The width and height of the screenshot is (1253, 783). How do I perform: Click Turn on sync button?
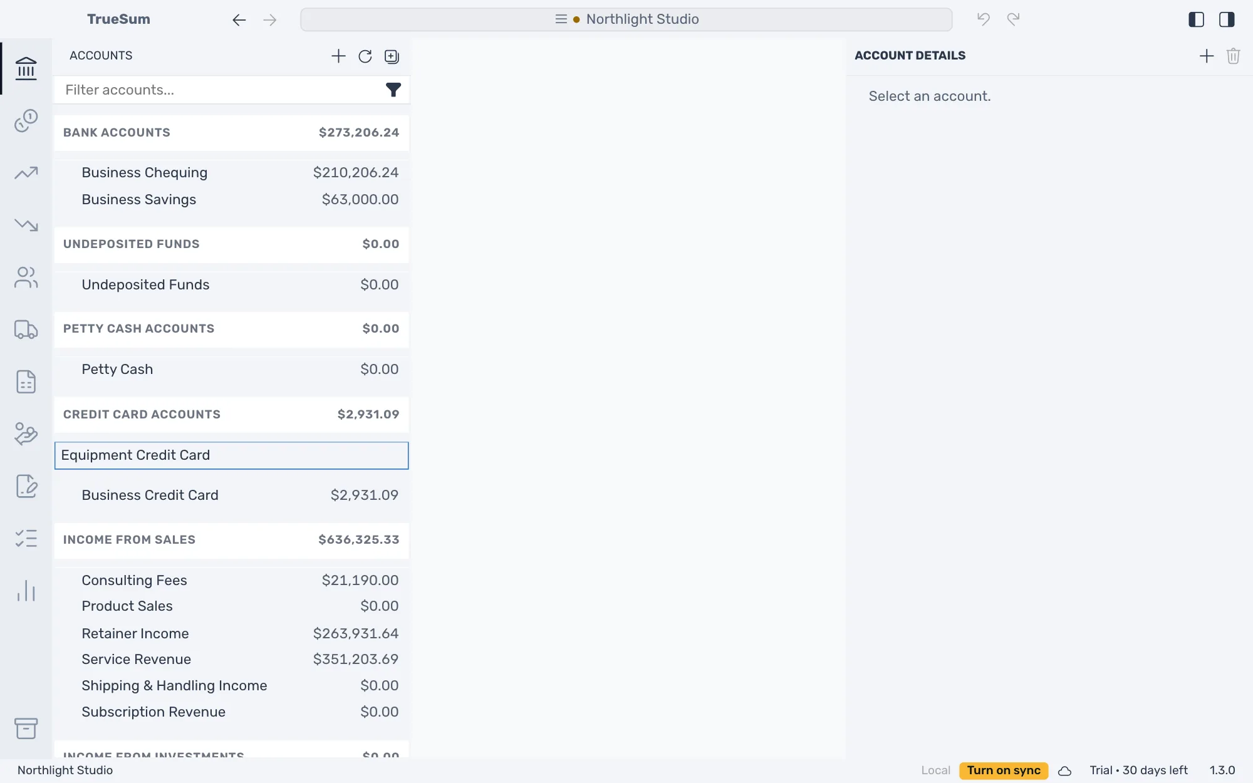click(1003, 770)
